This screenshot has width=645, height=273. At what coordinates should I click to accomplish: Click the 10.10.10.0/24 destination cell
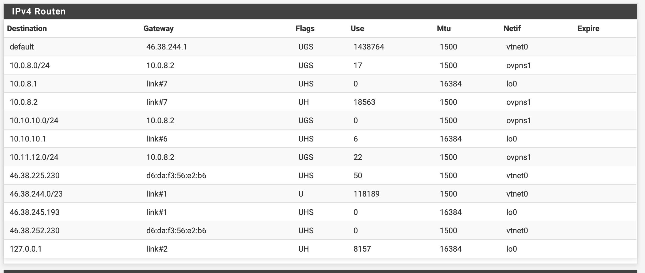pyautogui.click(x=34, y=120)
